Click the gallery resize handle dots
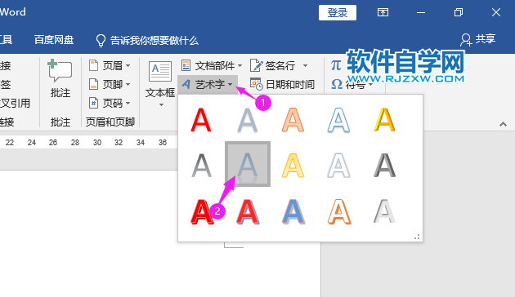 (417, 237)
